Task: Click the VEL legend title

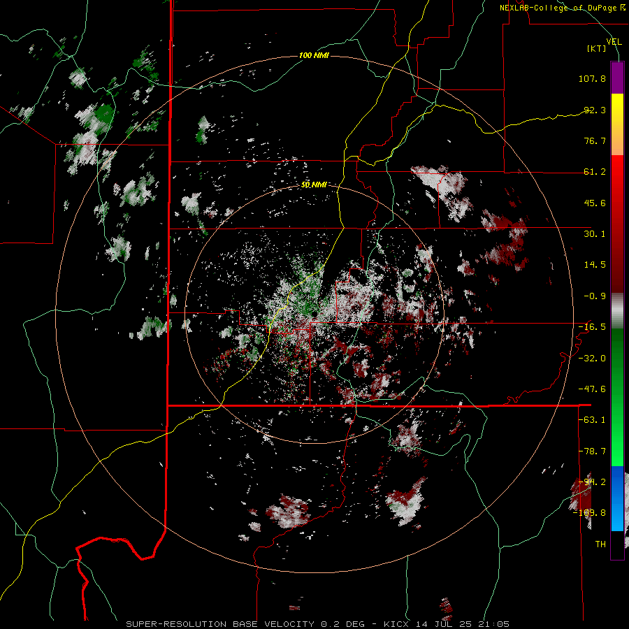Action: (x=614, y=41)
